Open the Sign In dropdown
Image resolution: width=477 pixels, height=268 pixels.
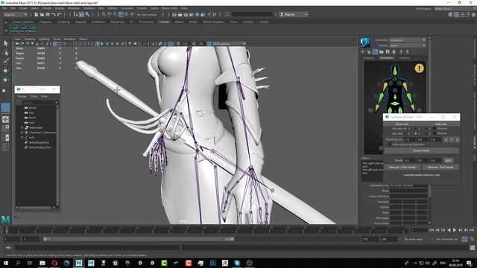click(294, 14)
